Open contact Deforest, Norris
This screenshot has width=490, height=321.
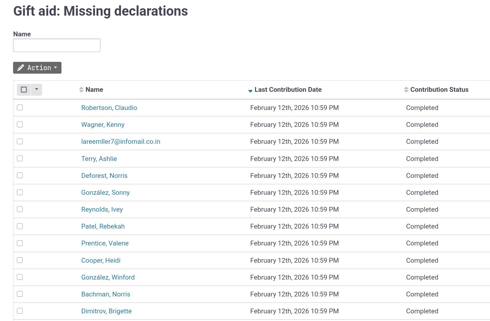tap(104, 176)
